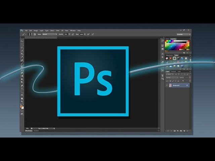Switch to the Adjustments tab
Image resolution: width=215 pixels, height=161 pixels.
tap(169, 55)
